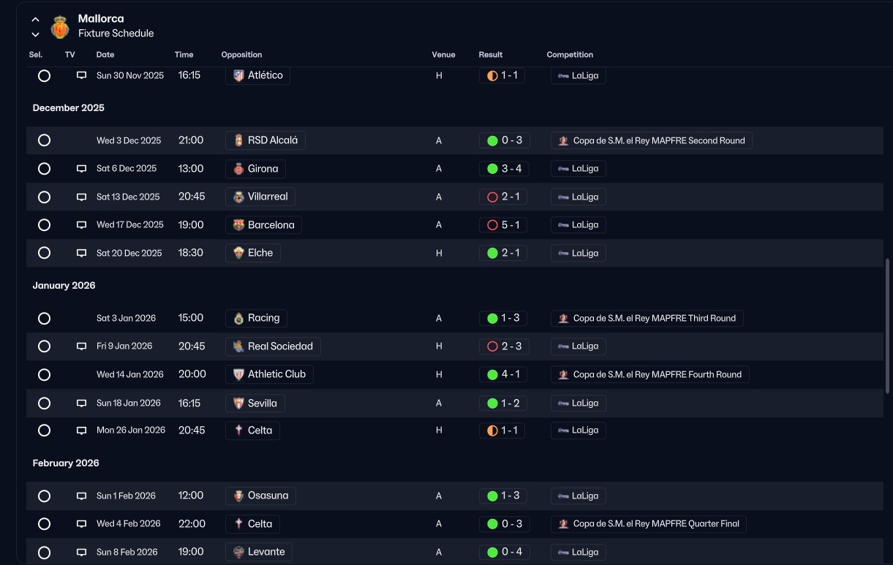This screenshot has width=893, height=565.
Task: Click the up chevron beside Mallorca title
Action: [x=35, y=20]
